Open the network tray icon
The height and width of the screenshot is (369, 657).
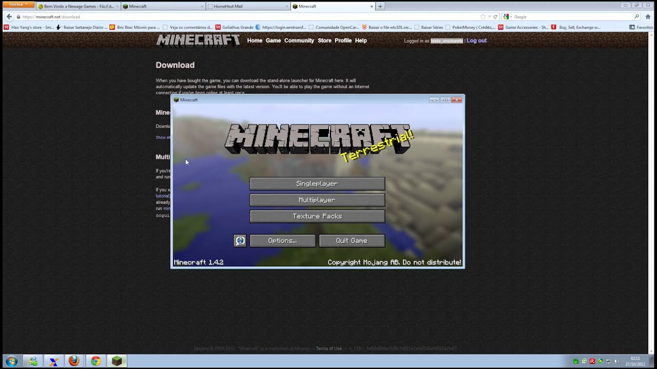(x=608, y=361)
